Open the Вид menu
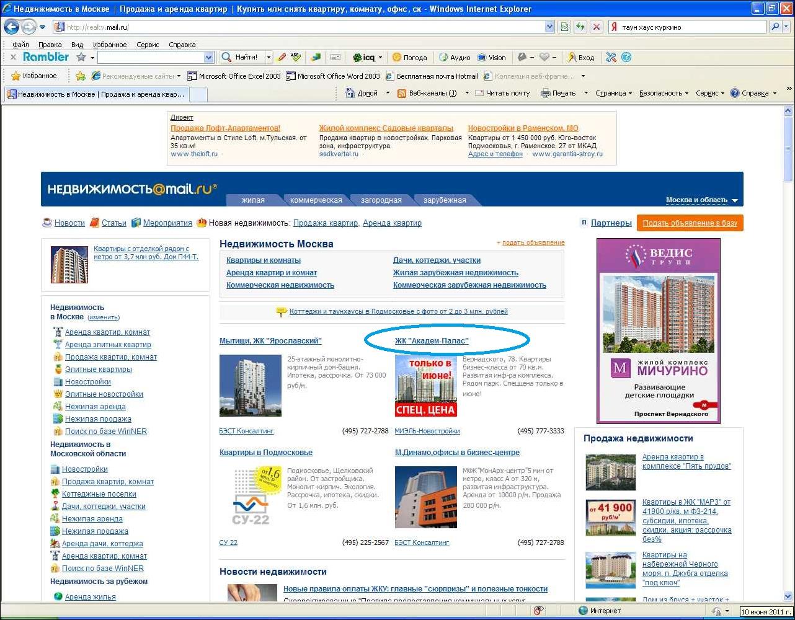The width and height of the screenshot is (795, 620). [77, 45]
